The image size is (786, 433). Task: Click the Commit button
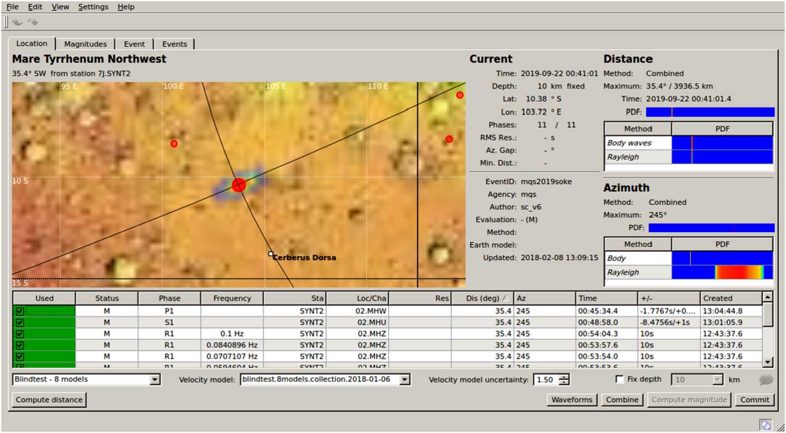point(755,399)
